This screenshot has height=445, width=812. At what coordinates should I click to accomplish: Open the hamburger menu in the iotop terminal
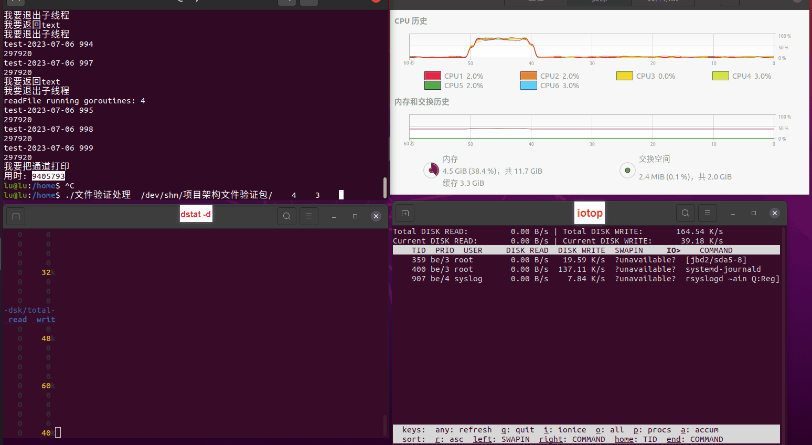tap(708, 213)
